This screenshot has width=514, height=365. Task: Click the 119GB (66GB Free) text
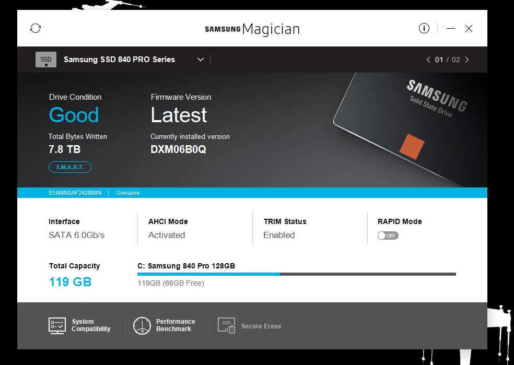(171, 283)
